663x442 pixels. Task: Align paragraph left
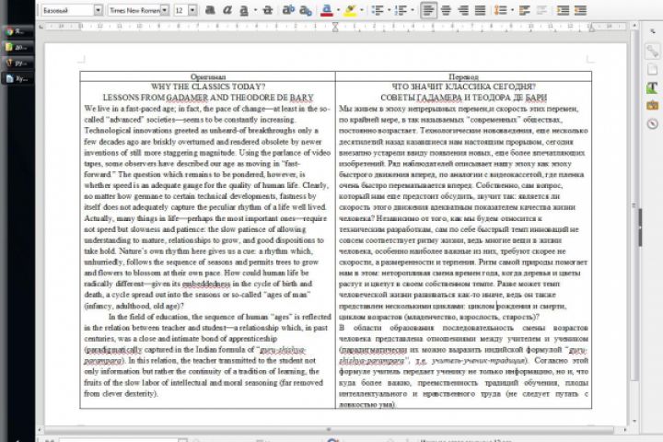coord(428,10)
